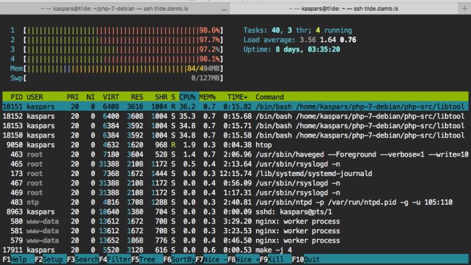
Task: Sort by the MEM% column header
Action: pyautogui.click(x=208, y=97)
